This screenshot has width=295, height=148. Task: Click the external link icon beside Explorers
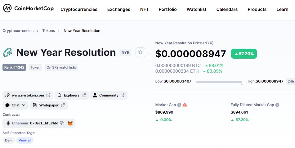coord(84,95)
